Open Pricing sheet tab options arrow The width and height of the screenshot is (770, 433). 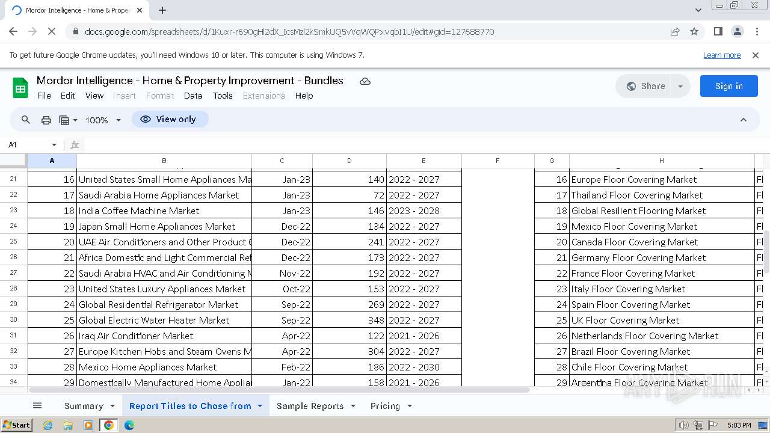click(410, 406)
